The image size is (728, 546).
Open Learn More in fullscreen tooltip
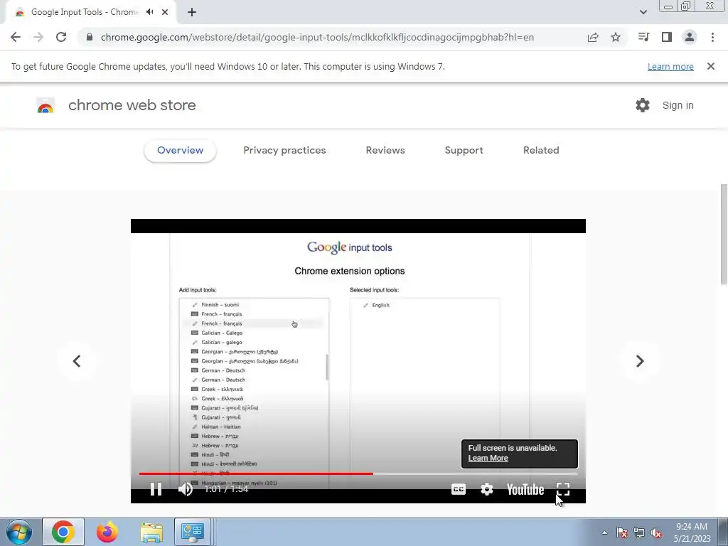(x=488, y=459)
